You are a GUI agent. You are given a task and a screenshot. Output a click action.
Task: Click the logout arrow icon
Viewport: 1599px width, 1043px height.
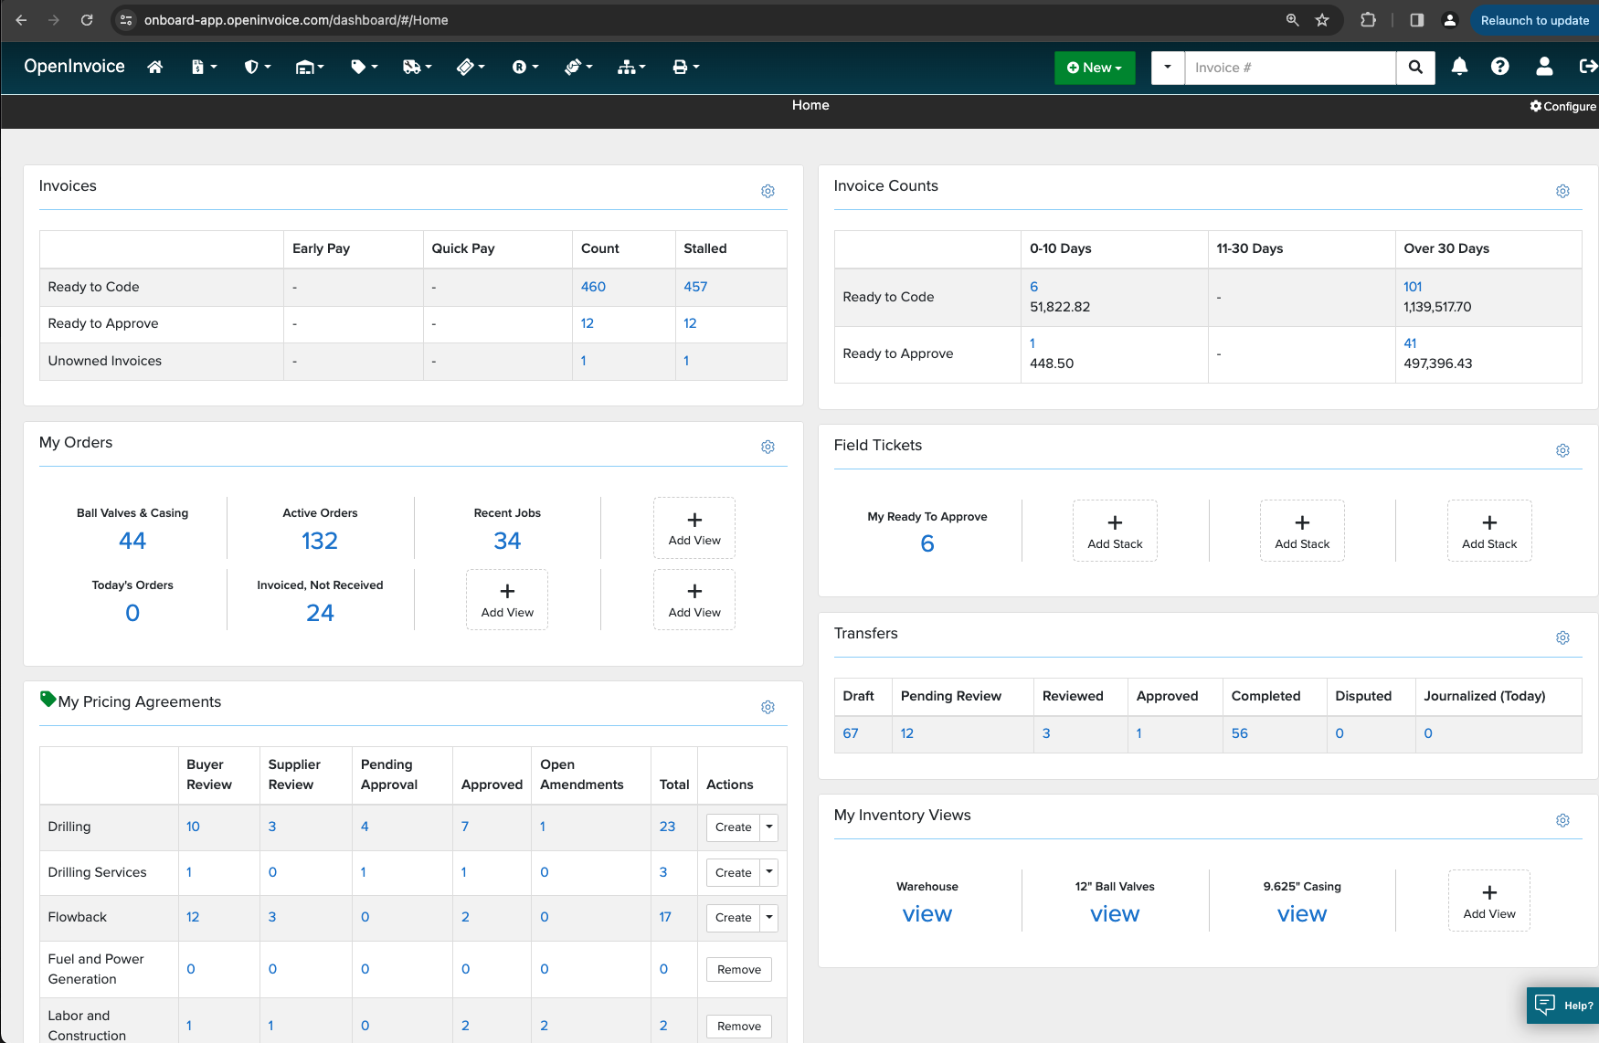pos(1588,67)
